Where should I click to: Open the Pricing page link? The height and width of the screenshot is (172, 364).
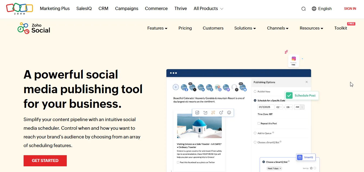185,28
